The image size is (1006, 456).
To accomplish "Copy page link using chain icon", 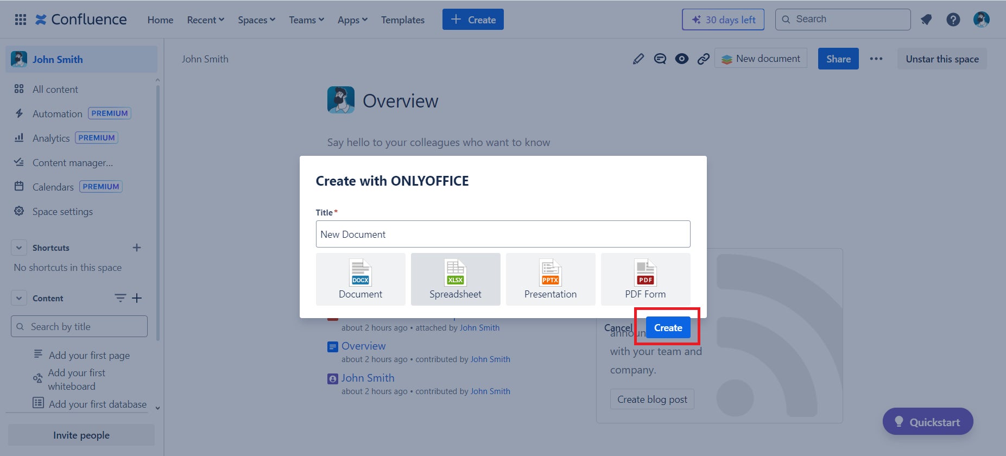I will (704, 59).
